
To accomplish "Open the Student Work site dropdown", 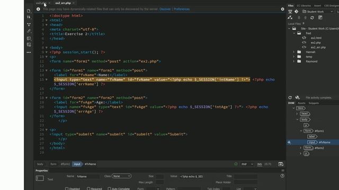I will (x=318, y=12).
